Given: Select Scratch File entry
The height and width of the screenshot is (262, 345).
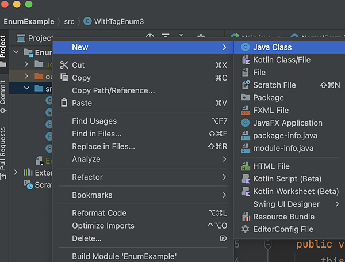Looking at the screenshot, I should [x=289, y=85].
